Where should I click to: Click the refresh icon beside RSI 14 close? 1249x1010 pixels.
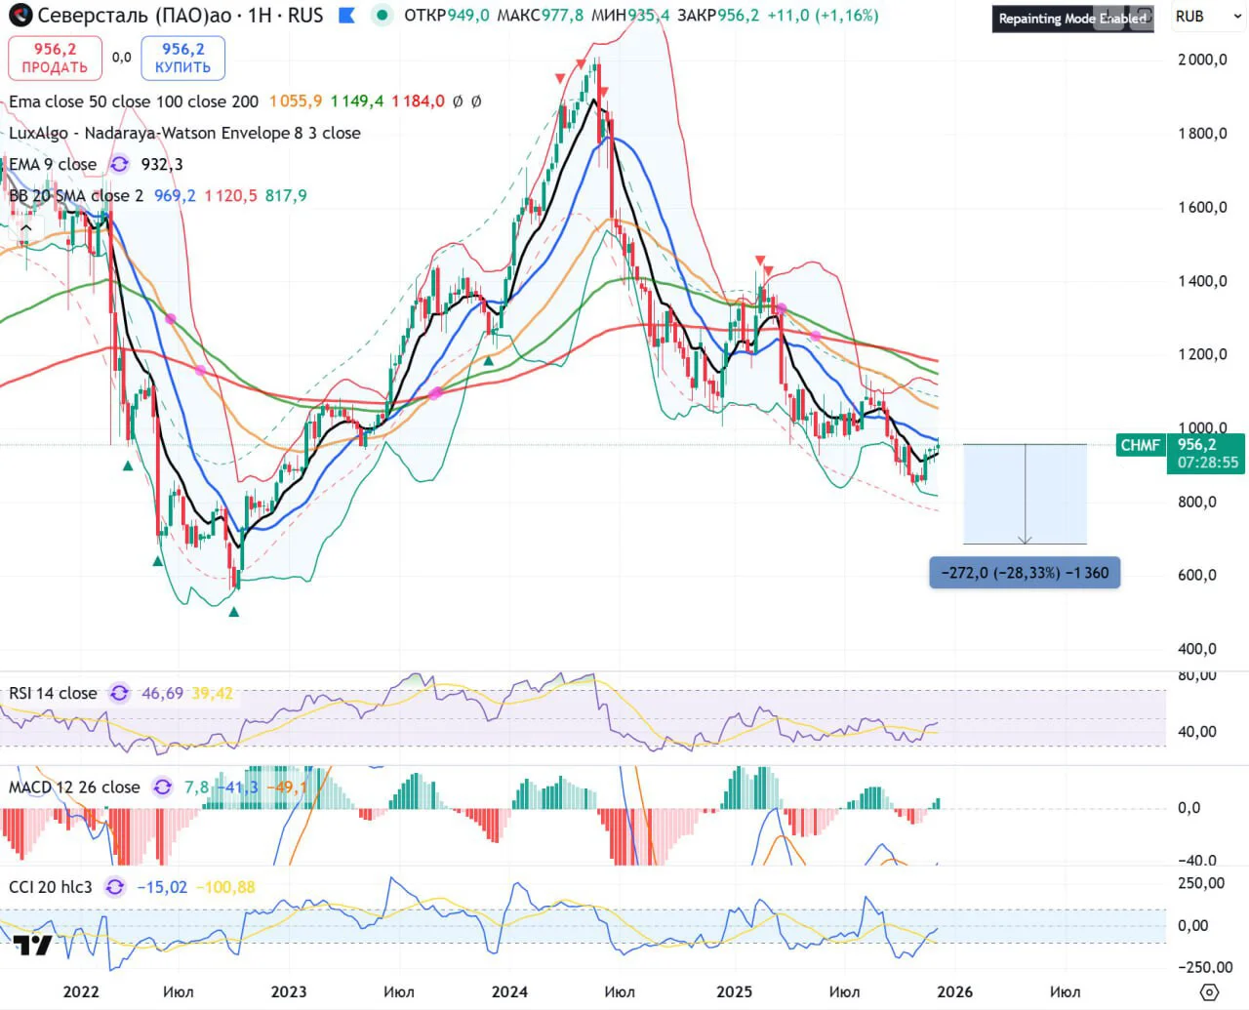pos(119,693)
